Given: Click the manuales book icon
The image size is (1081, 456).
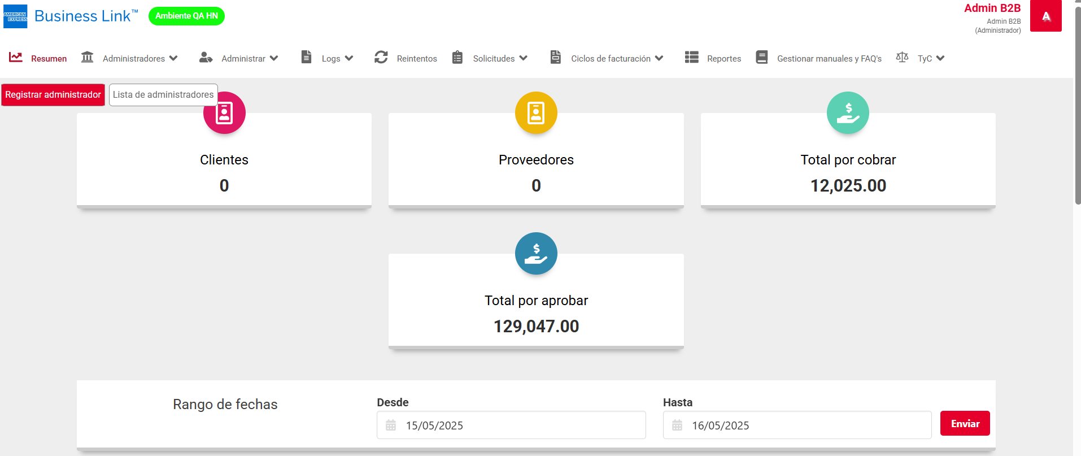Looking at the screenshot, I should pyautogui.click(x=761, y=58).
